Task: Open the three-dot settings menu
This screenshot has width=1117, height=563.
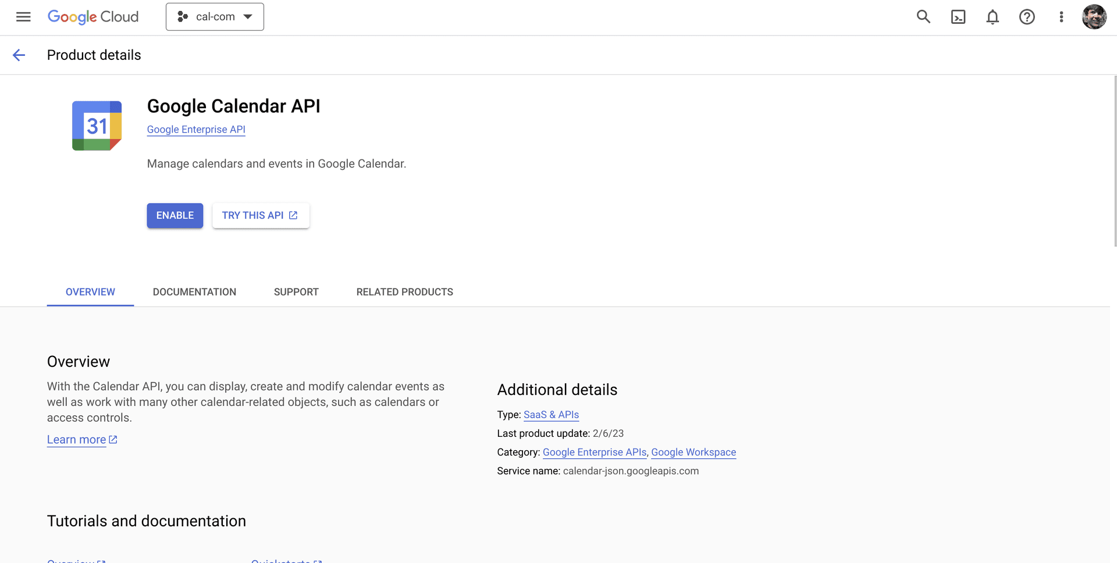Action: click(x=1061, y=17)
